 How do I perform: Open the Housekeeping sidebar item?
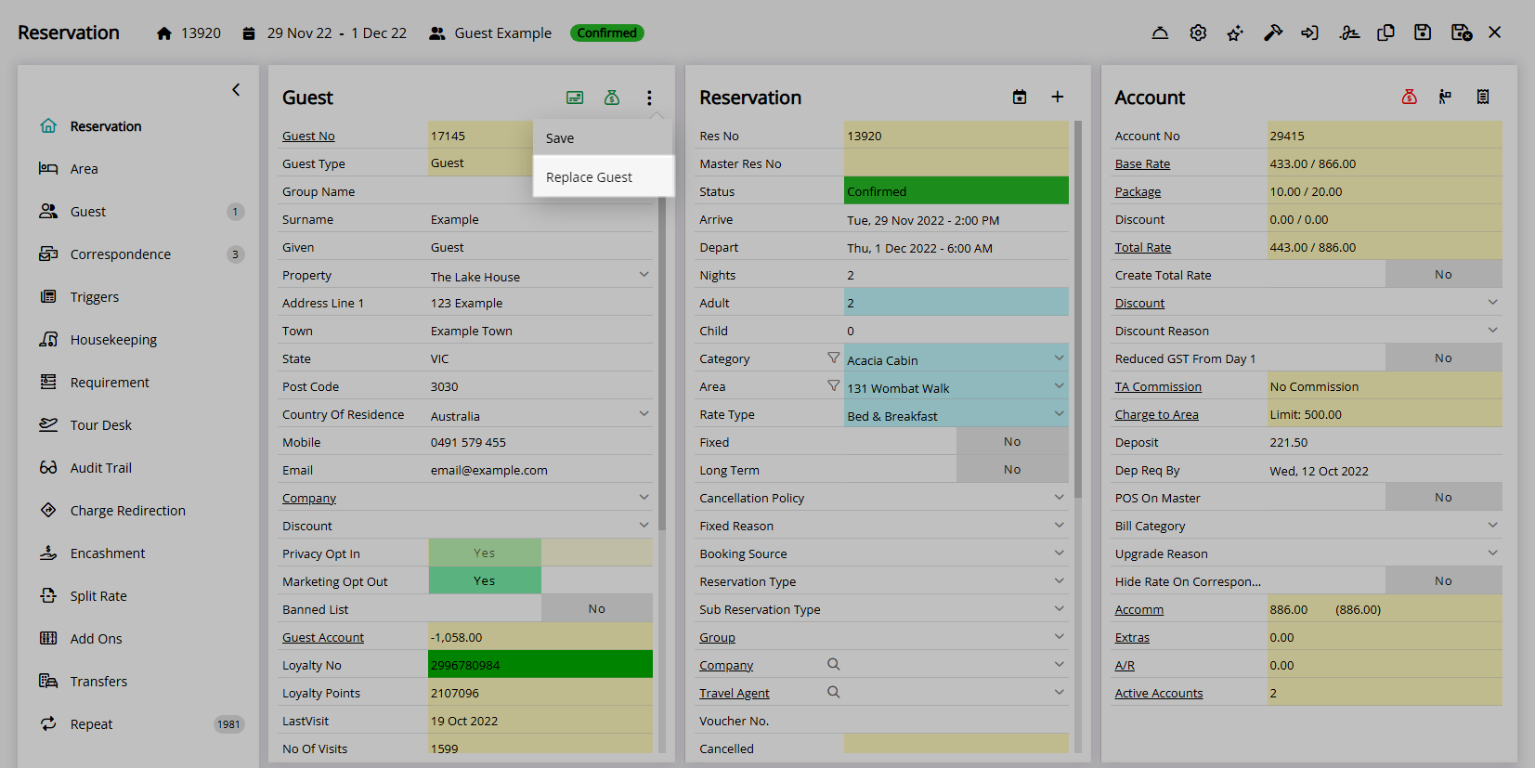click(113, 340)
